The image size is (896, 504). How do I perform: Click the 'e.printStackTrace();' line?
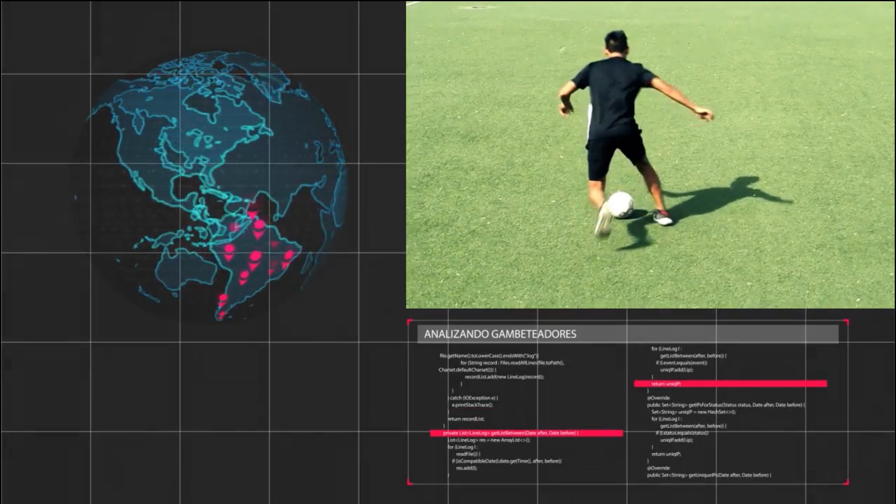472,405
